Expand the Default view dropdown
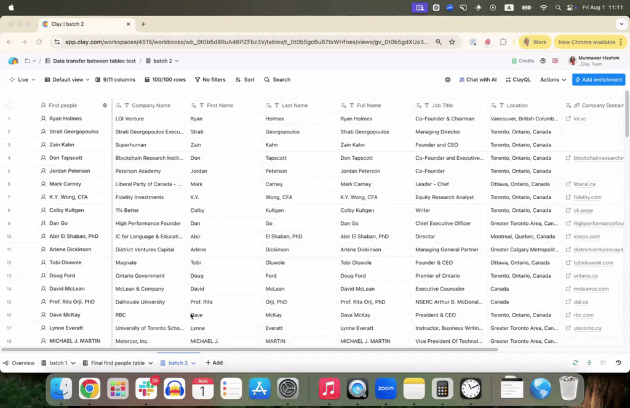 click(x=66, y=80)
